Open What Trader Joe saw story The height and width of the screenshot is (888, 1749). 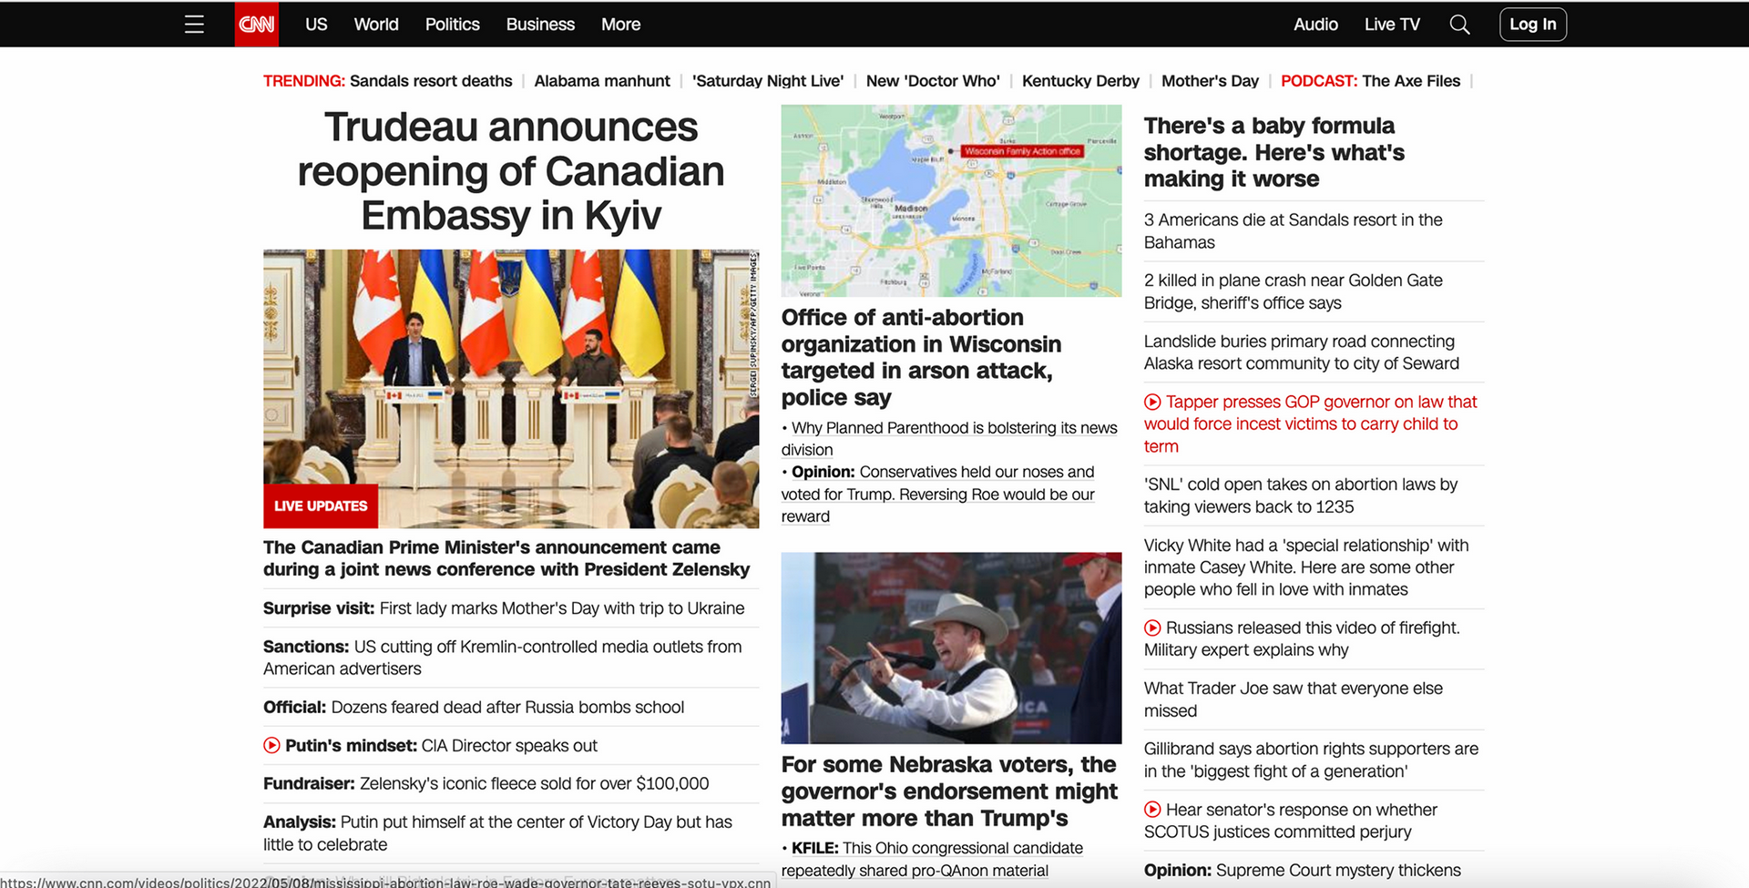tap(1294, 699)
